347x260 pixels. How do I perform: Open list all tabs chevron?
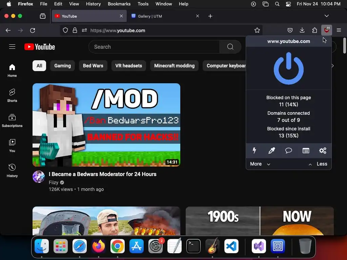click(x=327, y=16)
